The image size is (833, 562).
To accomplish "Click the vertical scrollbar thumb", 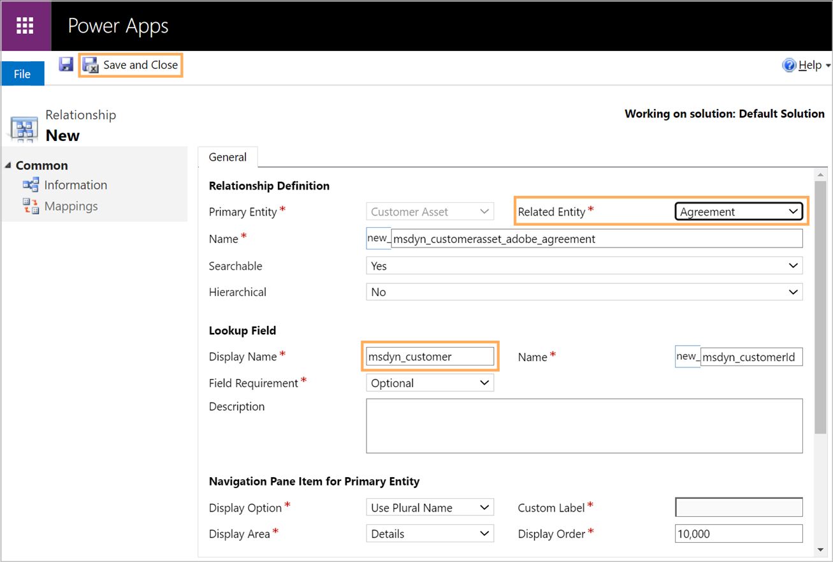I will pos(820,307).
